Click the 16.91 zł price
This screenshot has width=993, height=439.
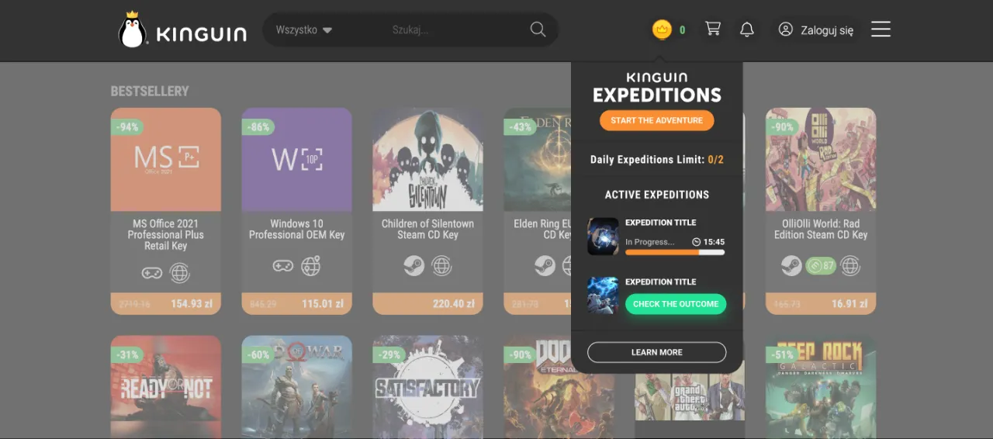pos(850,304)
